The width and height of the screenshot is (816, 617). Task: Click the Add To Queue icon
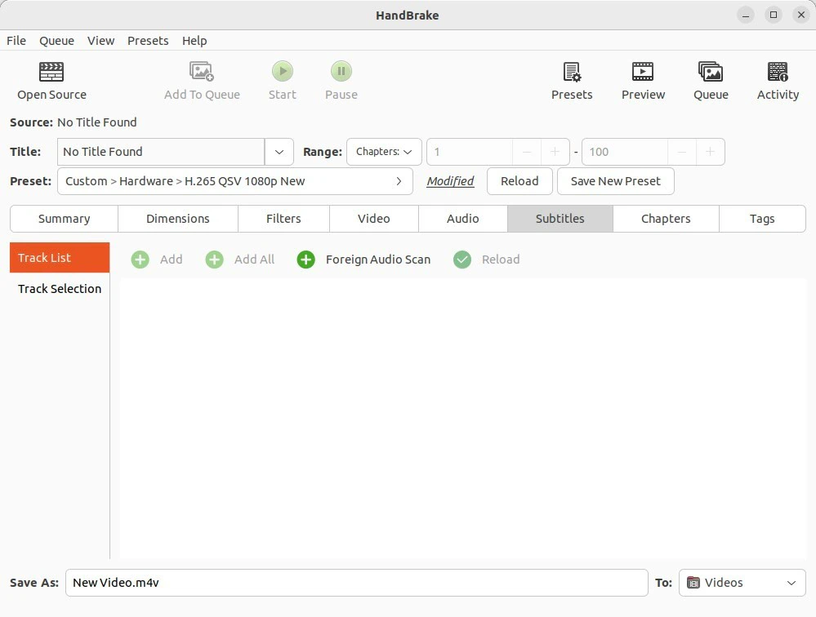coord(202,72)
